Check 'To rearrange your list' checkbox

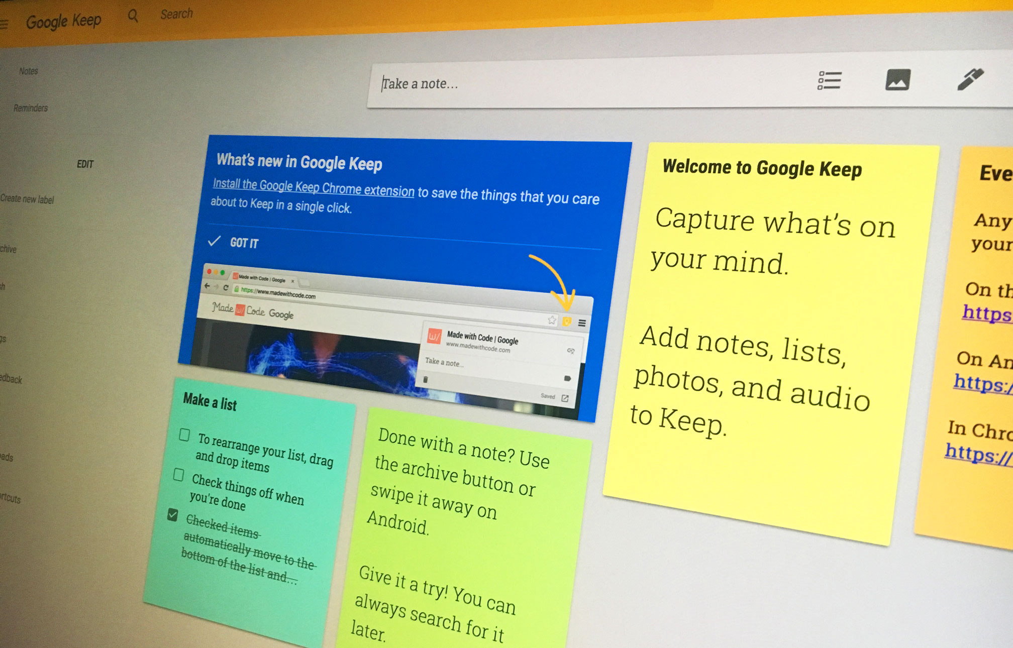(184, 435)
